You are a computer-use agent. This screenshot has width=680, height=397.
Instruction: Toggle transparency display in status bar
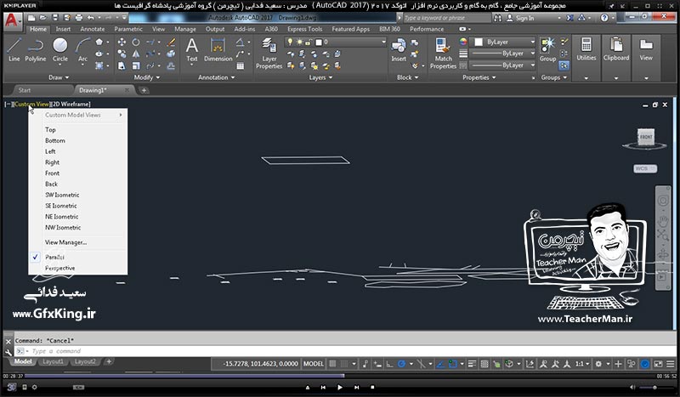click(484, 364)
